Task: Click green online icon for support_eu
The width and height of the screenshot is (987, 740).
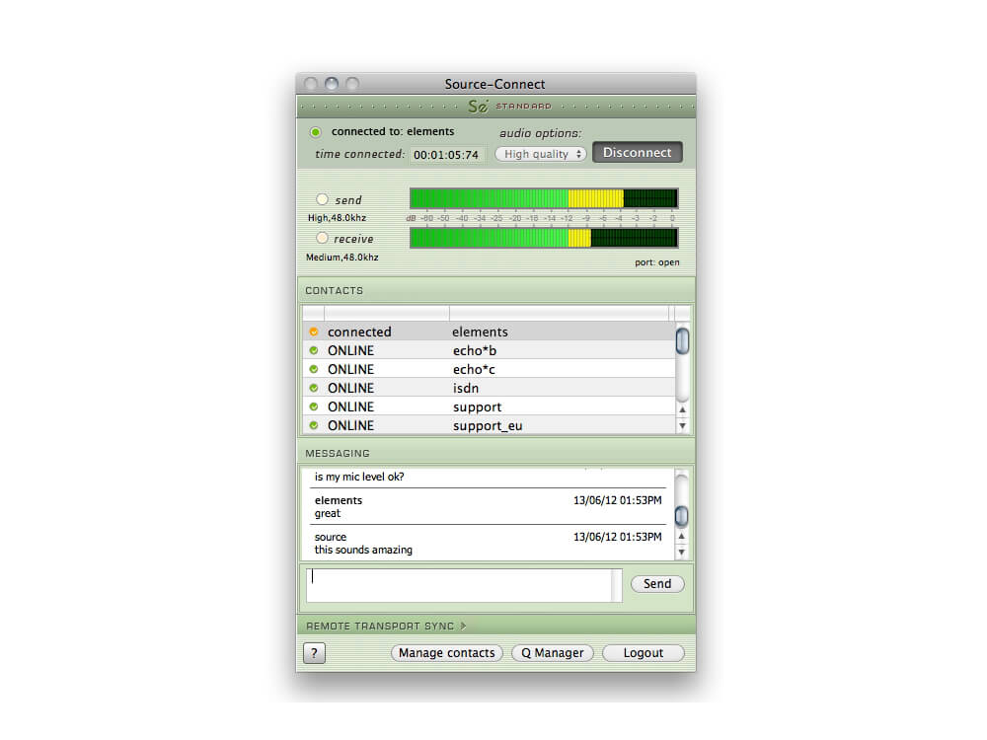Action: coord(314,425)
